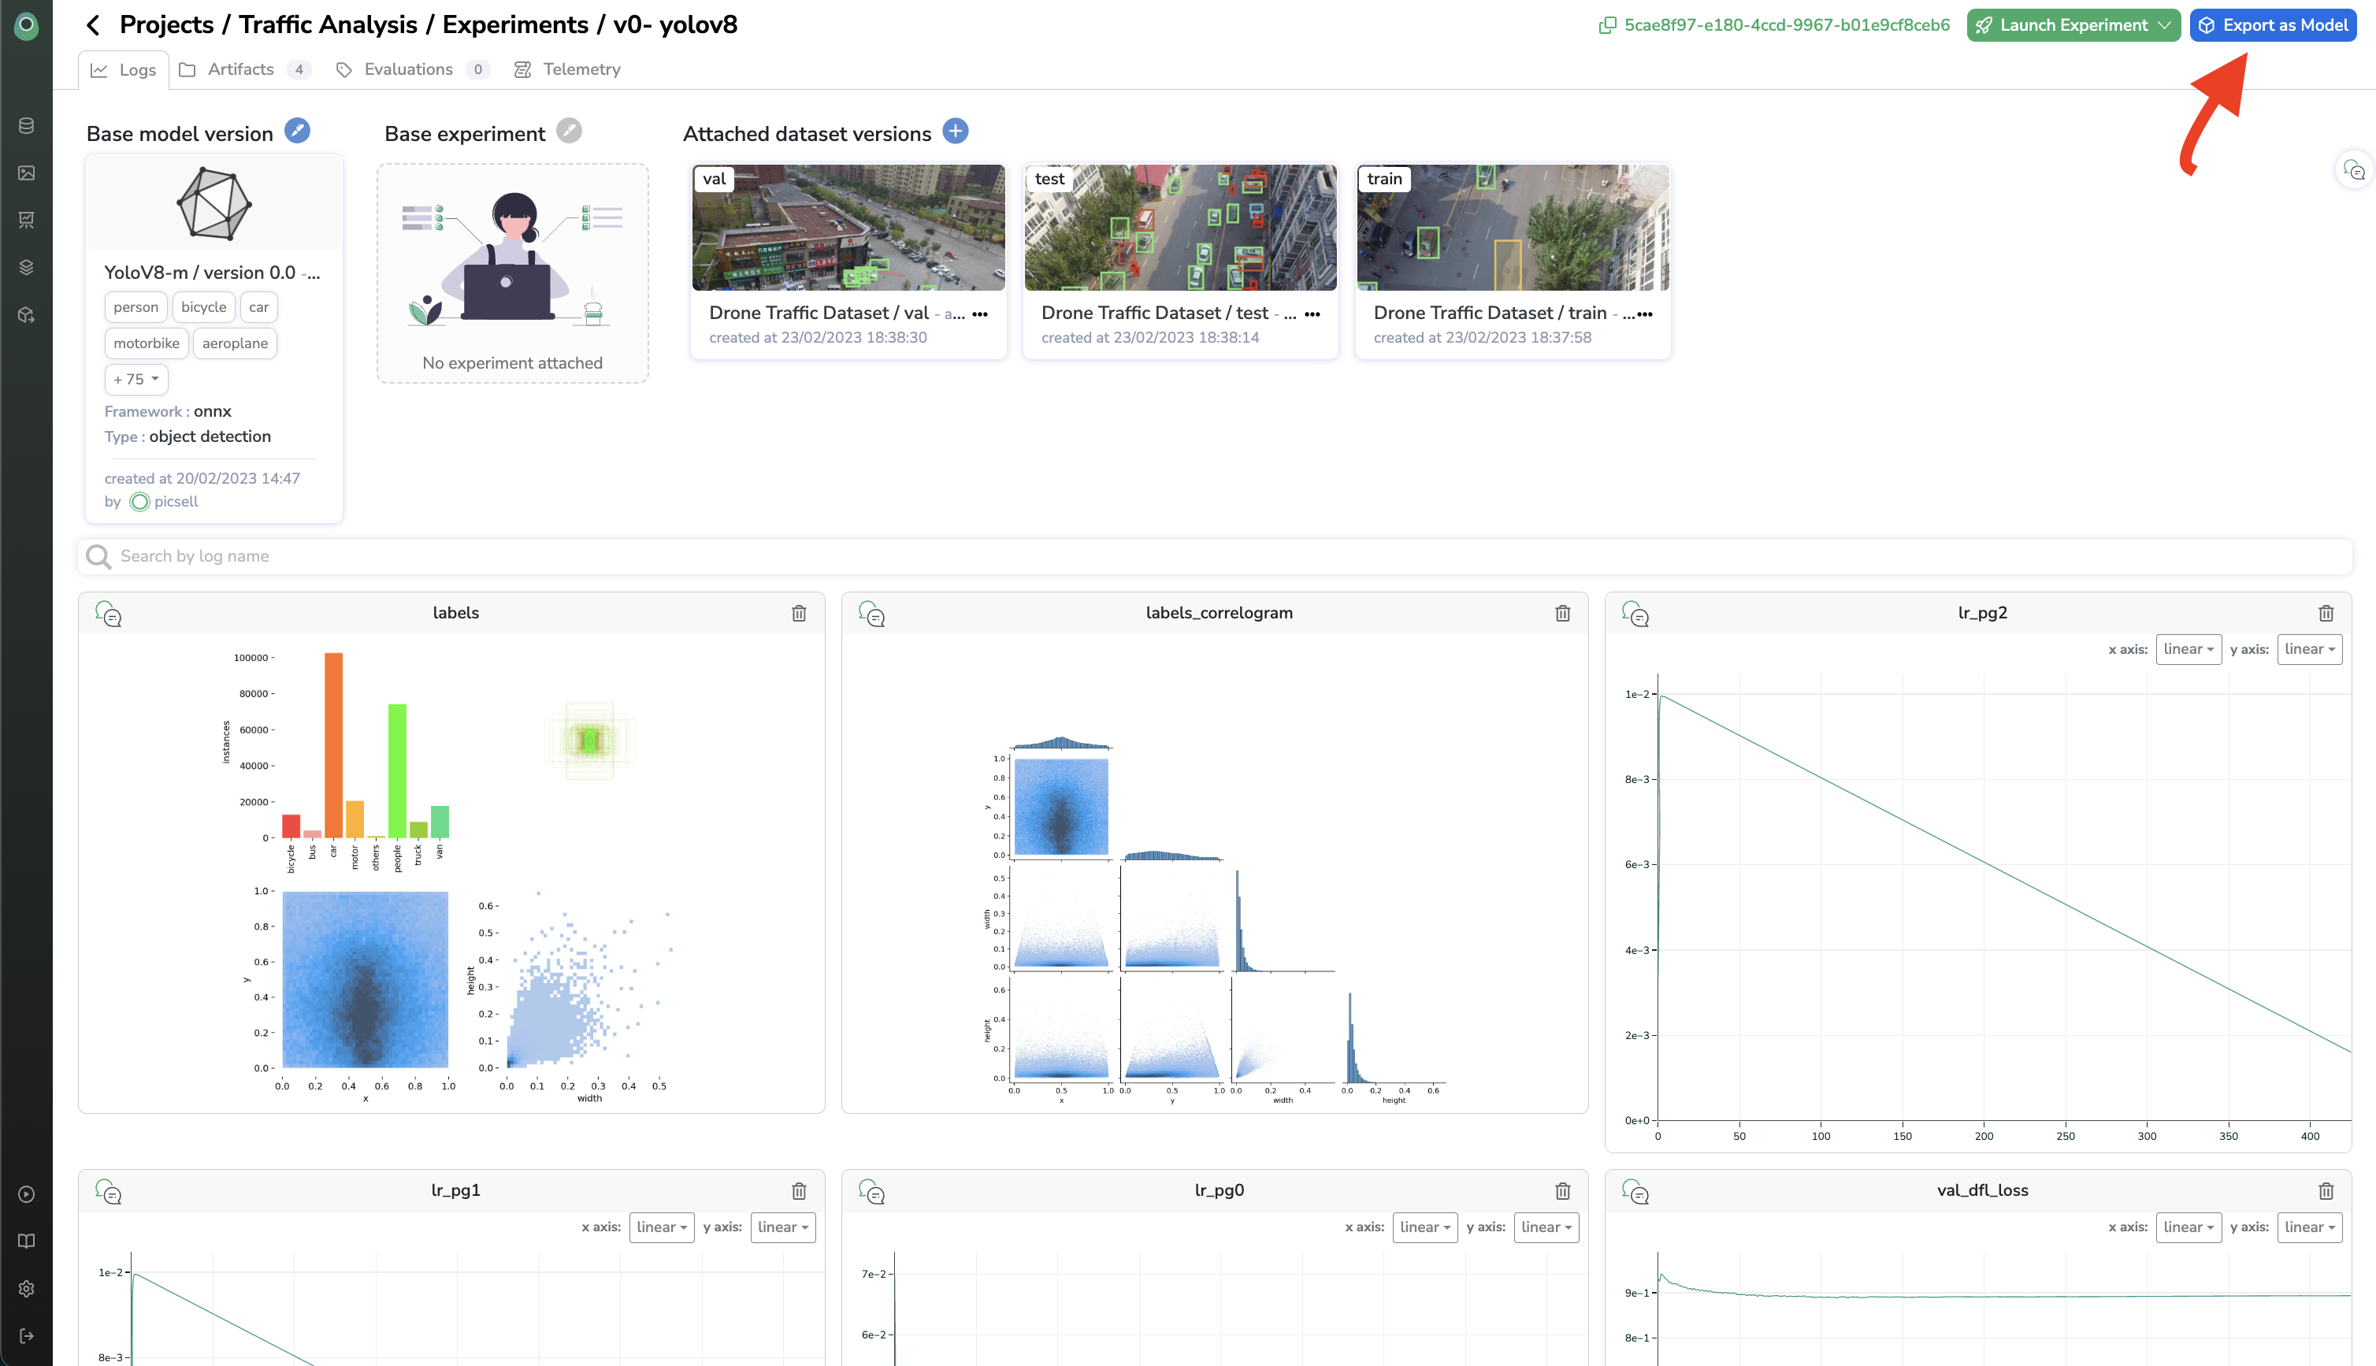Open the picsell author link
This screenshot has height=1366, width=2376.
(176, 502)
